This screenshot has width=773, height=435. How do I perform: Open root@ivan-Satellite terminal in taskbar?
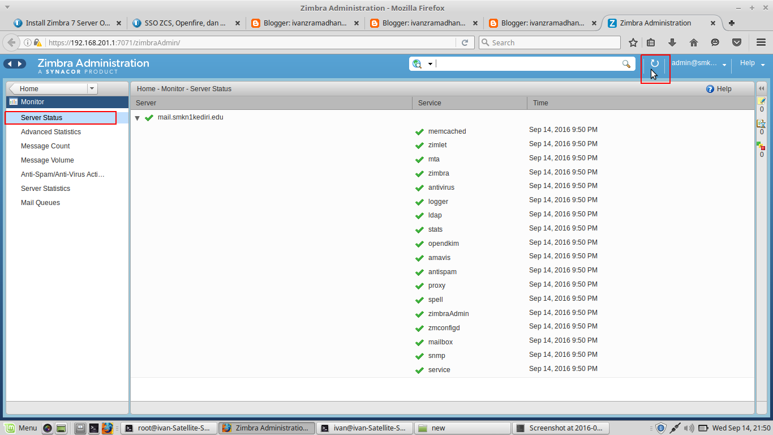[169, 428]
